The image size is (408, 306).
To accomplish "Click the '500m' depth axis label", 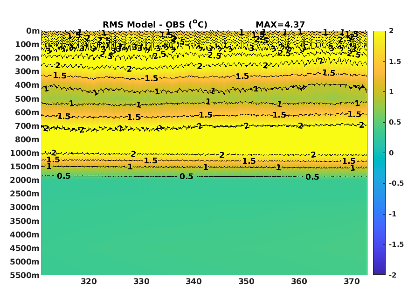I will (x=28, y=99).
